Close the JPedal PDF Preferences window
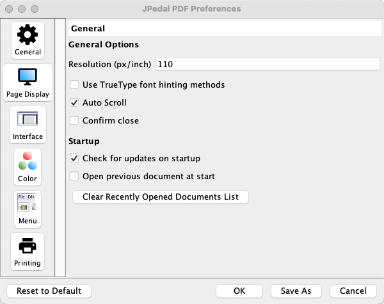384x304 pixels. tap(9, 9)
